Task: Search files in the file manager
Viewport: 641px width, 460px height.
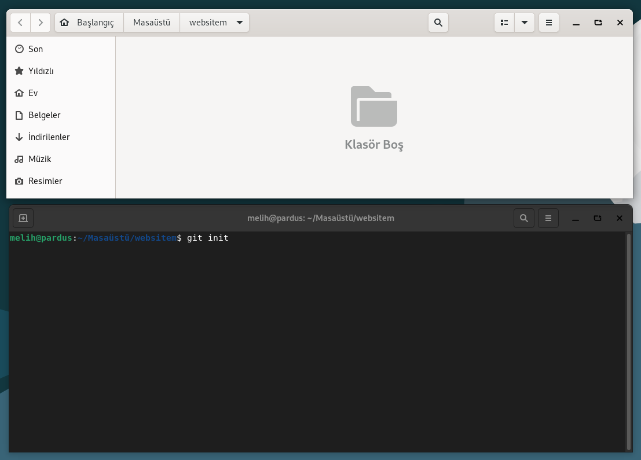Action: tap(438, 23)
